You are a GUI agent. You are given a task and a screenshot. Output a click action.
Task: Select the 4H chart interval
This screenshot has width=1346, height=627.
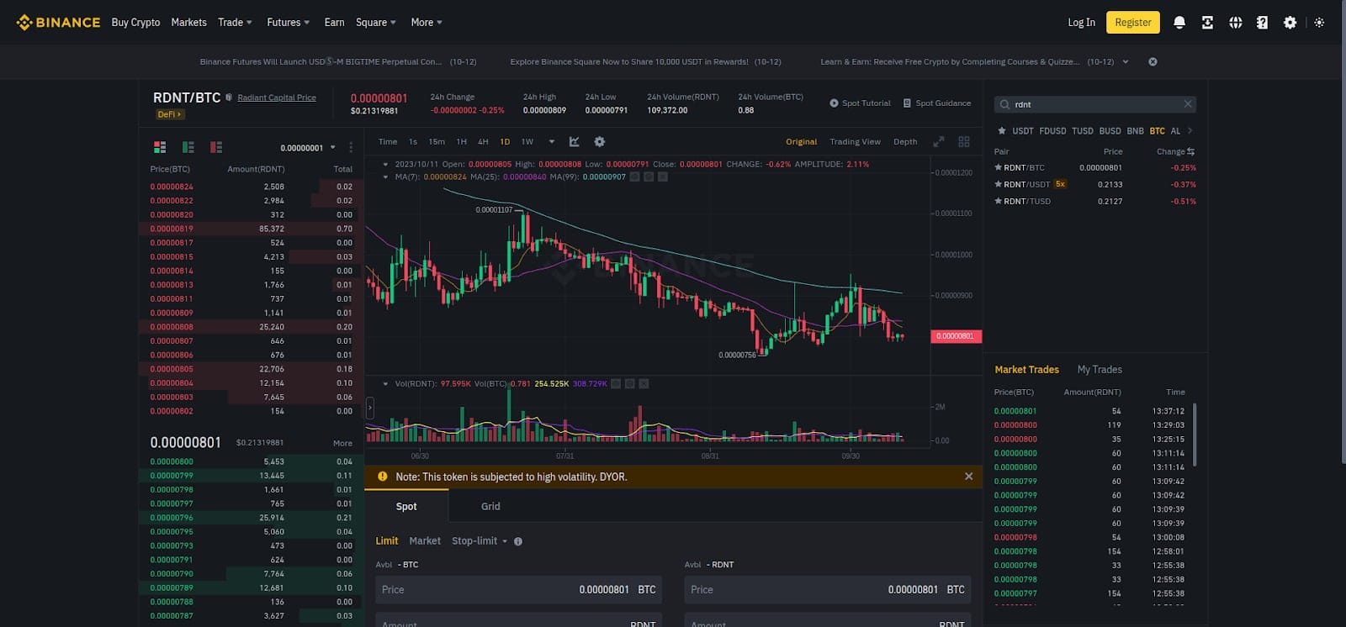click(483, 141)
